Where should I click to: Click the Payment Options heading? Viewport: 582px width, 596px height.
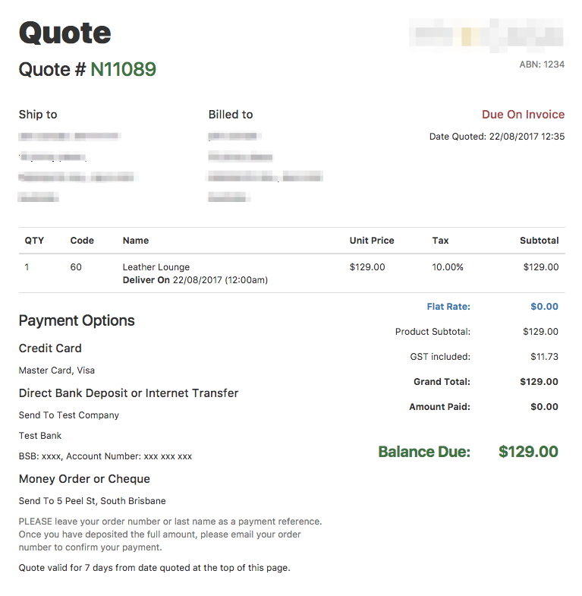point(77,321)
